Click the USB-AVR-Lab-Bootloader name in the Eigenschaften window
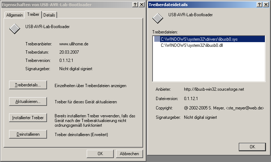 coord(47,27)
